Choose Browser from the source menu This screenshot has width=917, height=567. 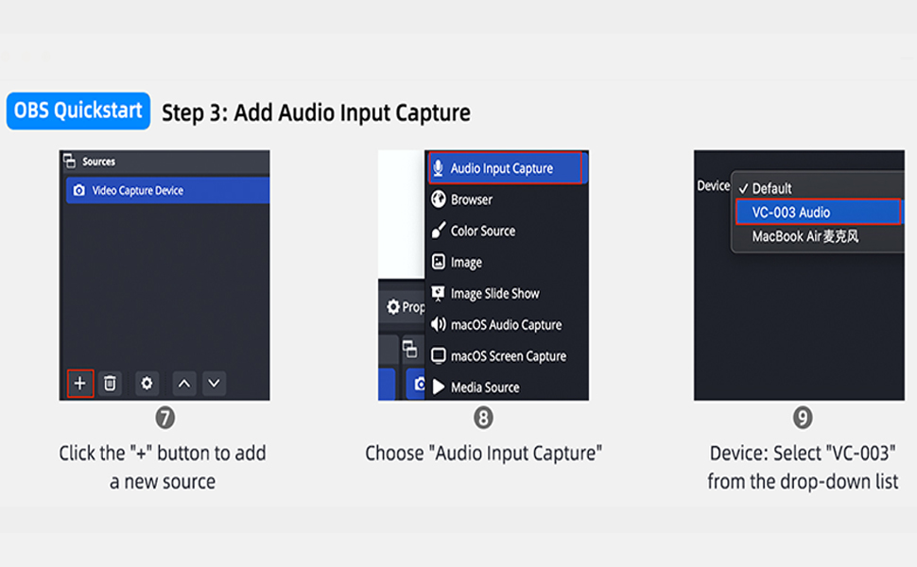click(x=507, y=199)
